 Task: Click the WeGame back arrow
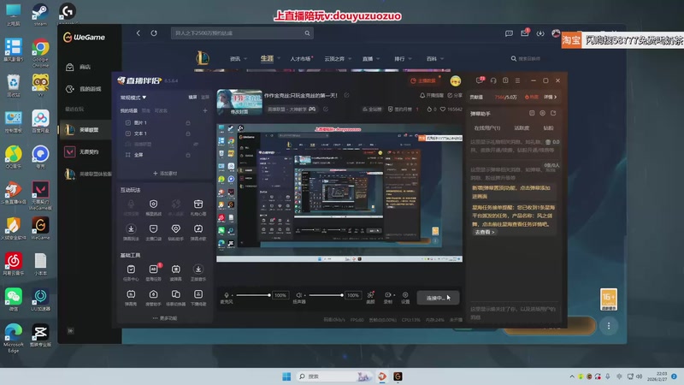pyautogui.click(x=139, y=33)
